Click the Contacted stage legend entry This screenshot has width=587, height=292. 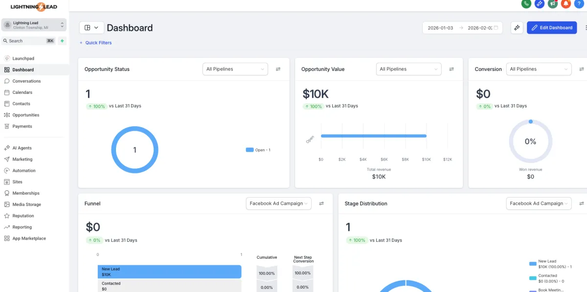(548, 278)
